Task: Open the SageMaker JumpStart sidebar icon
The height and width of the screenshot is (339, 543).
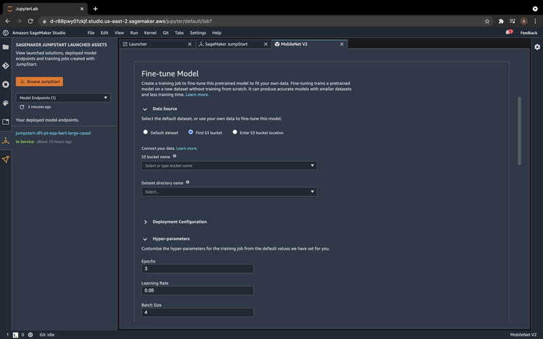Action: pos(5,140)
